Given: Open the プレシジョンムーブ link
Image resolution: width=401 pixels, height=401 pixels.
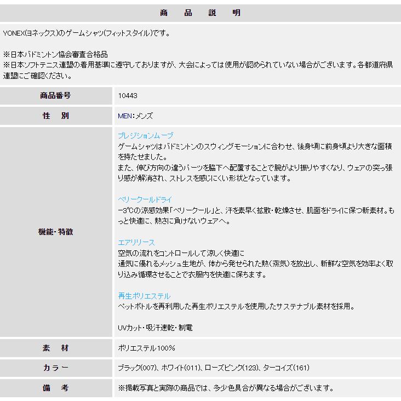Looking at the screenshot, I should [x=146, y=135].
